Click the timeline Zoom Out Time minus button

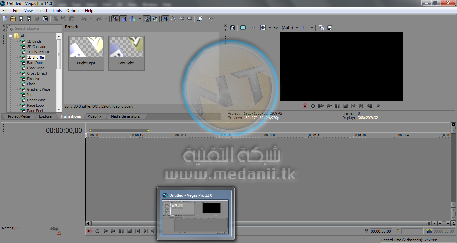click(448, 224)
